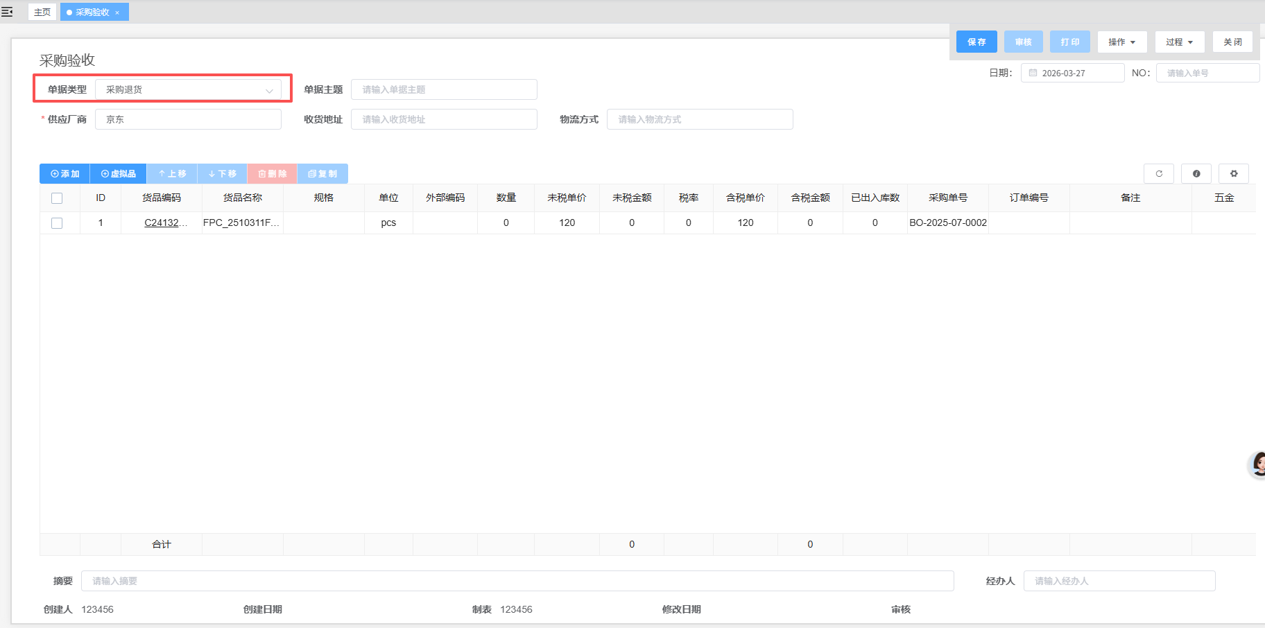Screen dimensions: 1265x628
Task: Click the calendar icon in date field
Action: pos(1033,73)
